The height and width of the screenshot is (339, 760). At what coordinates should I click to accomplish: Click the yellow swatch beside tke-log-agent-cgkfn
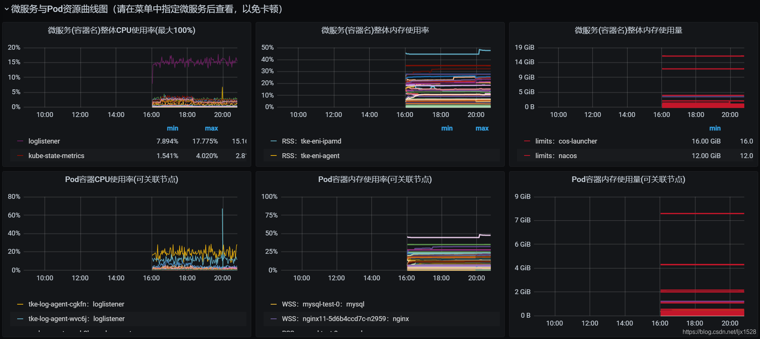[20, 304]
